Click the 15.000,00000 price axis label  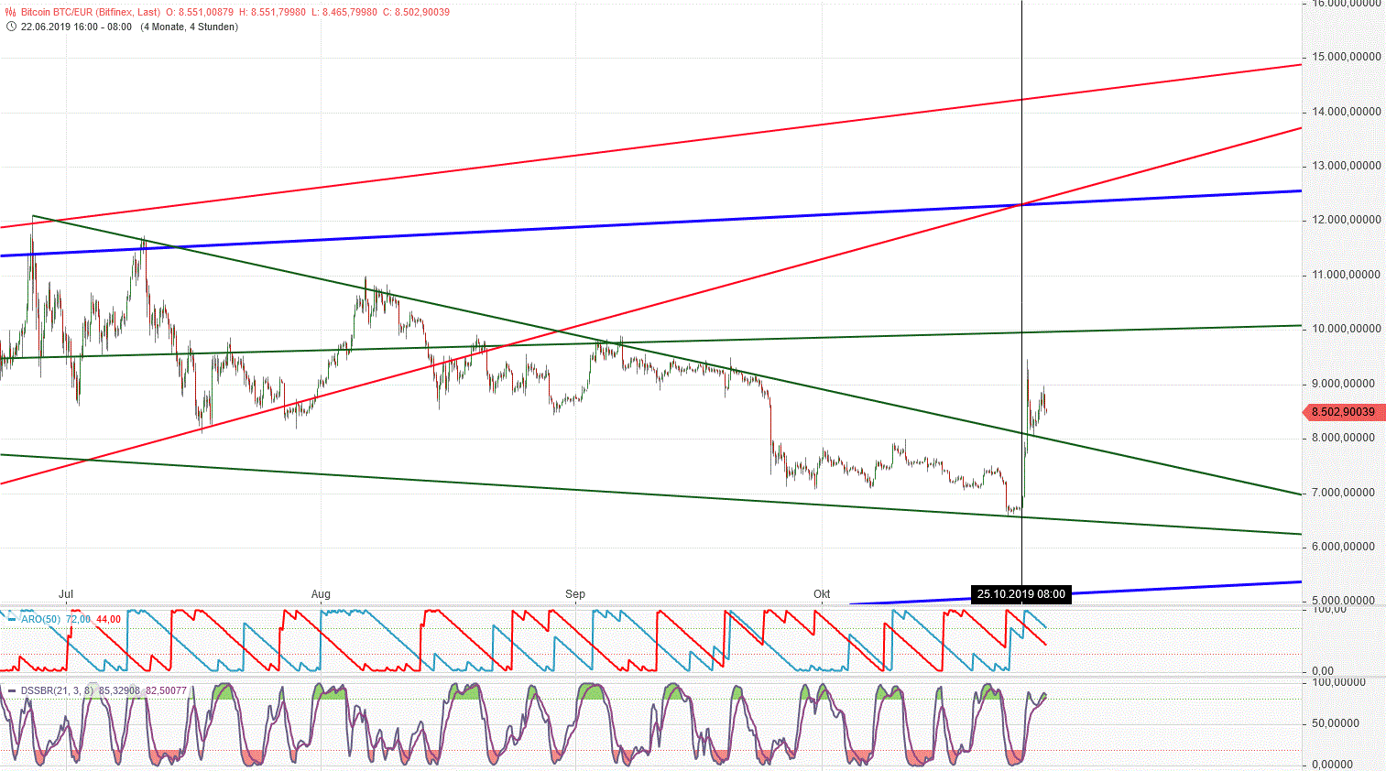coord(1347,57)
